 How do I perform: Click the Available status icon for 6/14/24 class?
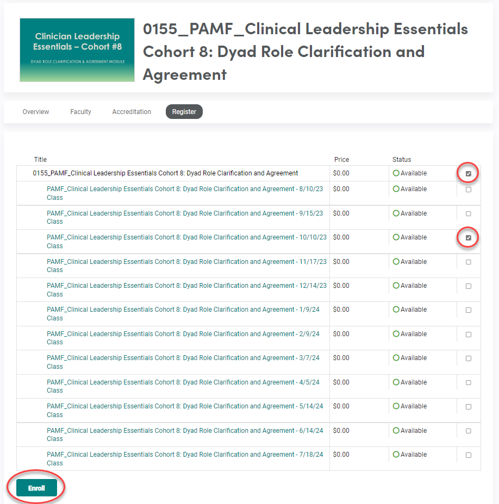click(x=396, y=431)
